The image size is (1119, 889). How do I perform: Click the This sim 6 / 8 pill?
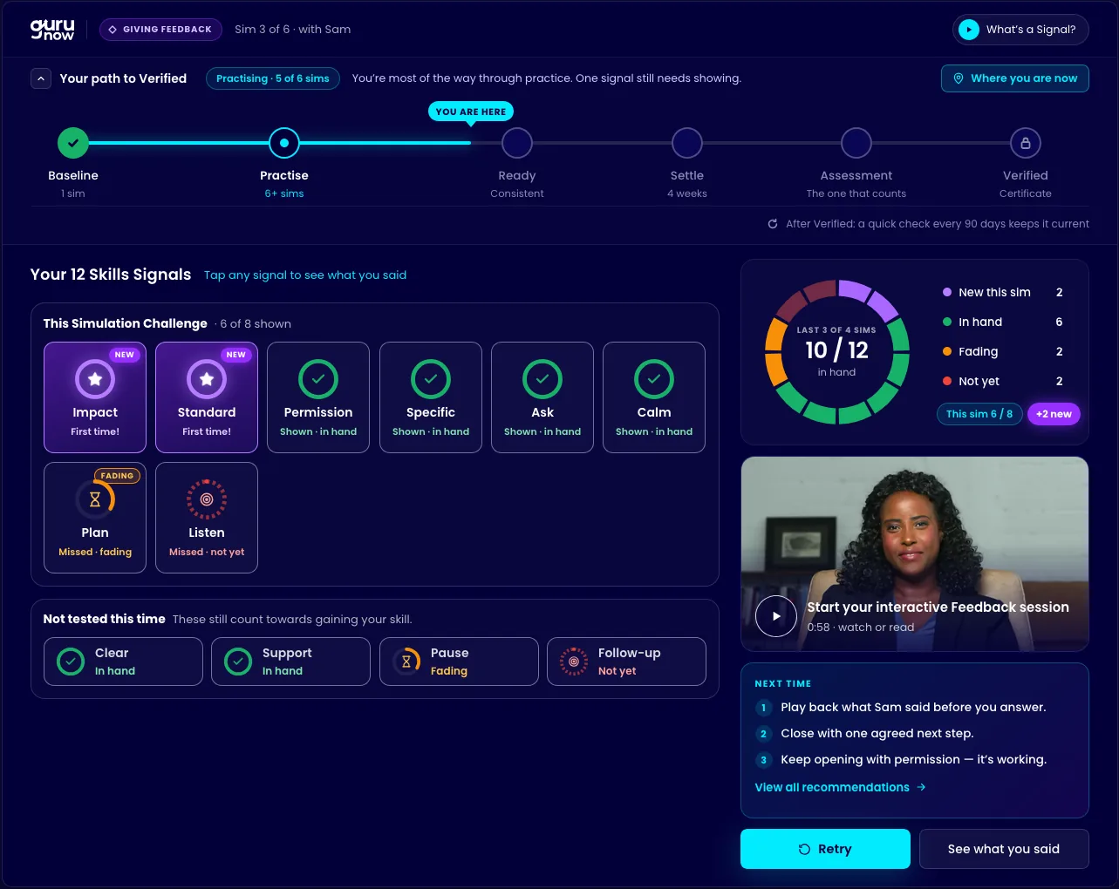click(x=979, y=414)
